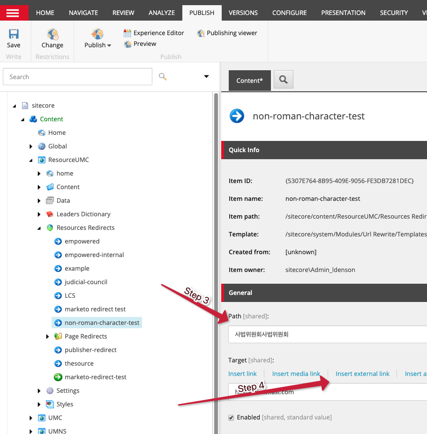Image resolution: width=427 pixels, height=434 pixels.
Task: Click the sitecore root document icon
Action: [25, 105]
